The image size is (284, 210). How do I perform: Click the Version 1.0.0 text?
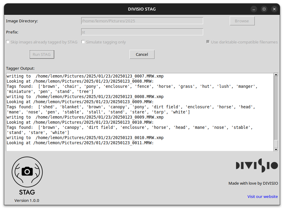[x=27, y=200]
